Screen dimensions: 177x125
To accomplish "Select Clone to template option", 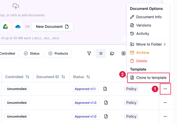I will pos(148,78).
